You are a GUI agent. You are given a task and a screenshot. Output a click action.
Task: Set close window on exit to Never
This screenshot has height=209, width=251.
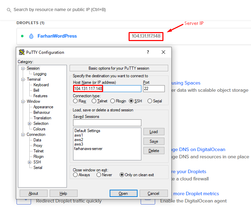tap(99, 175)
